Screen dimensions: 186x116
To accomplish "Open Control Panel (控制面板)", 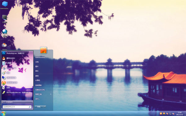I will tap(43, 85).
